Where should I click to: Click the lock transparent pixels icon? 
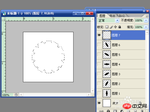click(107, 27)
